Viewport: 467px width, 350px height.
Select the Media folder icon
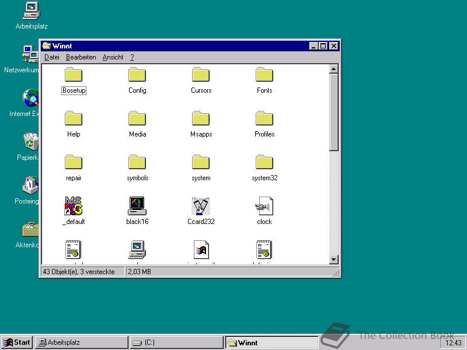tap(137, 118)
